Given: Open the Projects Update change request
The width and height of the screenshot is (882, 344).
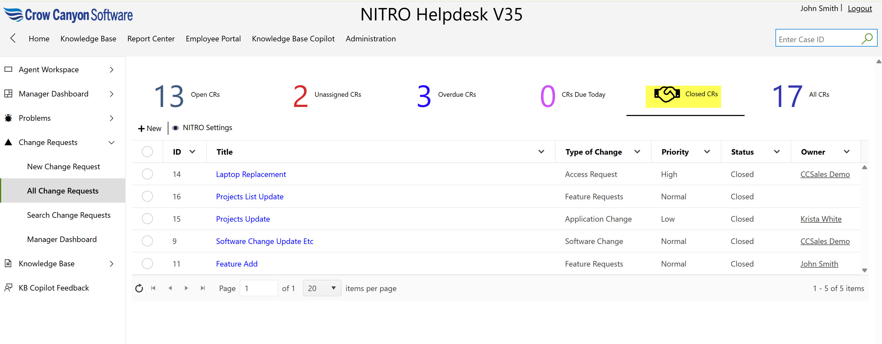Looking at the screenshot, I should tap(243, 219).
